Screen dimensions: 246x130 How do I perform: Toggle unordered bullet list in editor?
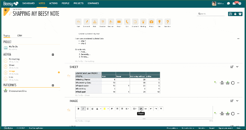pos(117,109)
